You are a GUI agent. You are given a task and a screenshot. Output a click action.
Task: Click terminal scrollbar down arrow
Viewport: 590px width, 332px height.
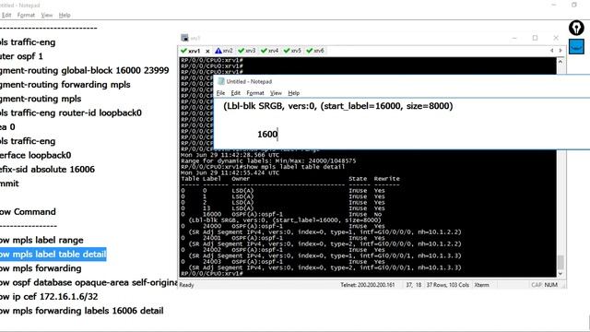pyautogui.click(x=560, y=273)
